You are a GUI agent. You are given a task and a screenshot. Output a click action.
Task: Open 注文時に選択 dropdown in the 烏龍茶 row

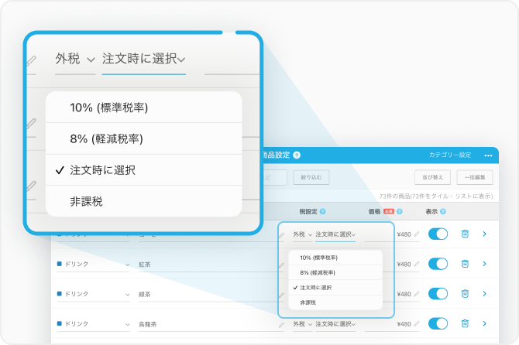click(335, 323)
